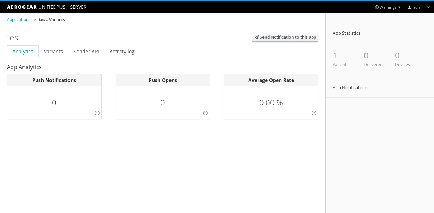Open the Analytics tab
Viewport: 434px width, 213px height.
point(23,52)
